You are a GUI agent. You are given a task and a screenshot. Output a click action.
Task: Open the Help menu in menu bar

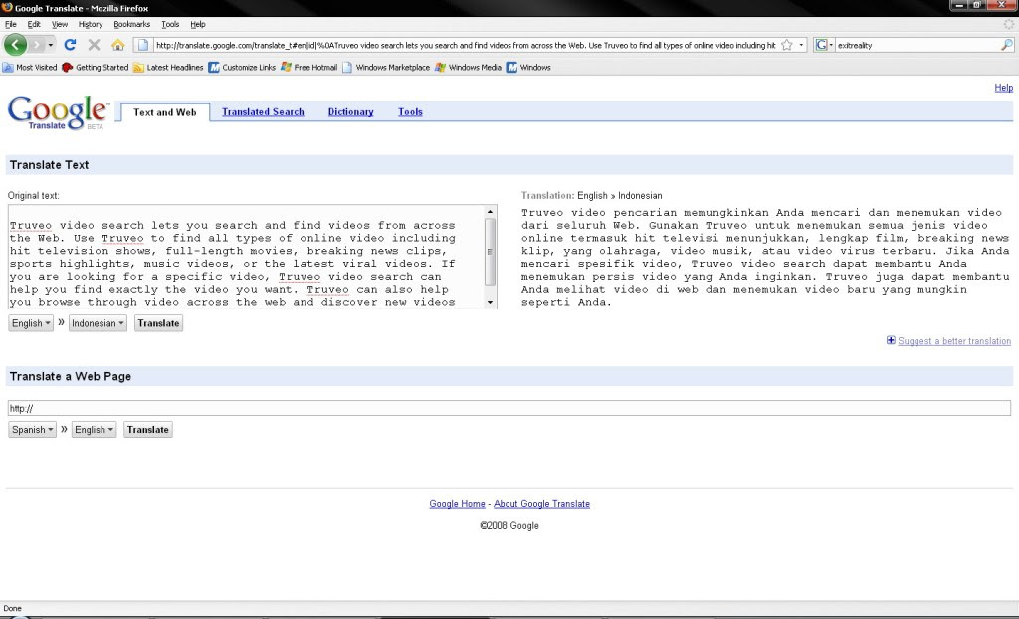click(198, 24)
